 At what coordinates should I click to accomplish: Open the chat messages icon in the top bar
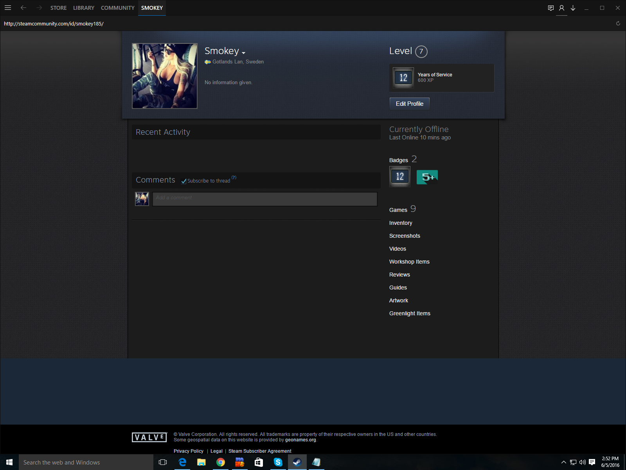click(550, 8)
